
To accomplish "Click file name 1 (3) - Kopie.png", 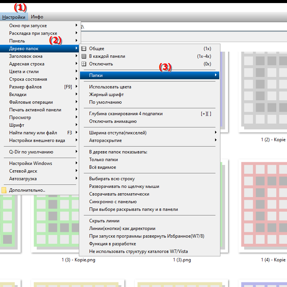I will (x=78, y=260).
